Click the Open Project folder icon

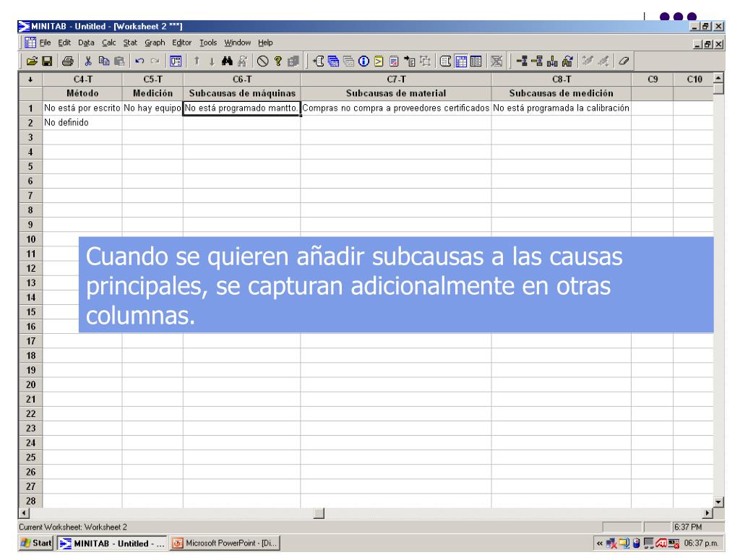pyautogui.click(x=32, y=61)
